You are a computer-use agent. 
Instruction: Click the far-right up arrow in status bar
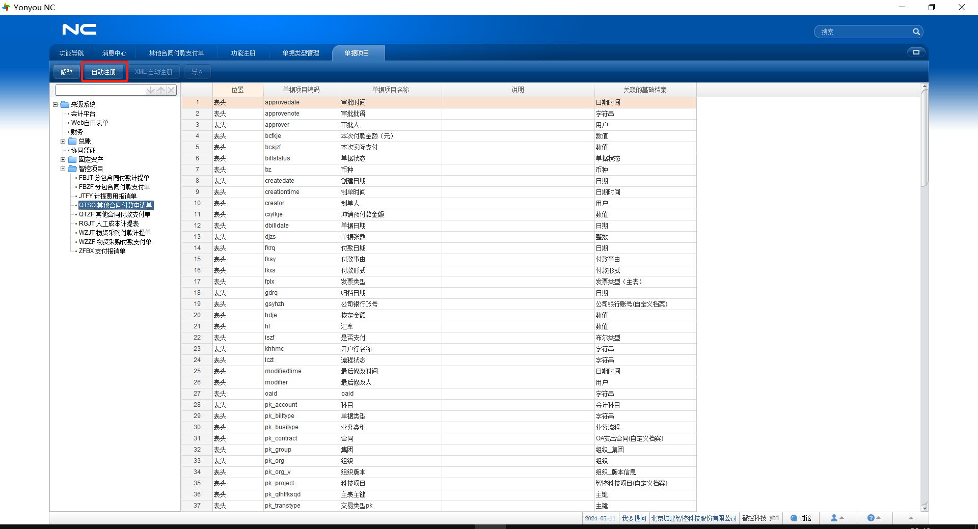pos(911,518)
